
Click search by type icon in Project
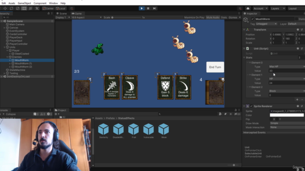click(220, 114)
